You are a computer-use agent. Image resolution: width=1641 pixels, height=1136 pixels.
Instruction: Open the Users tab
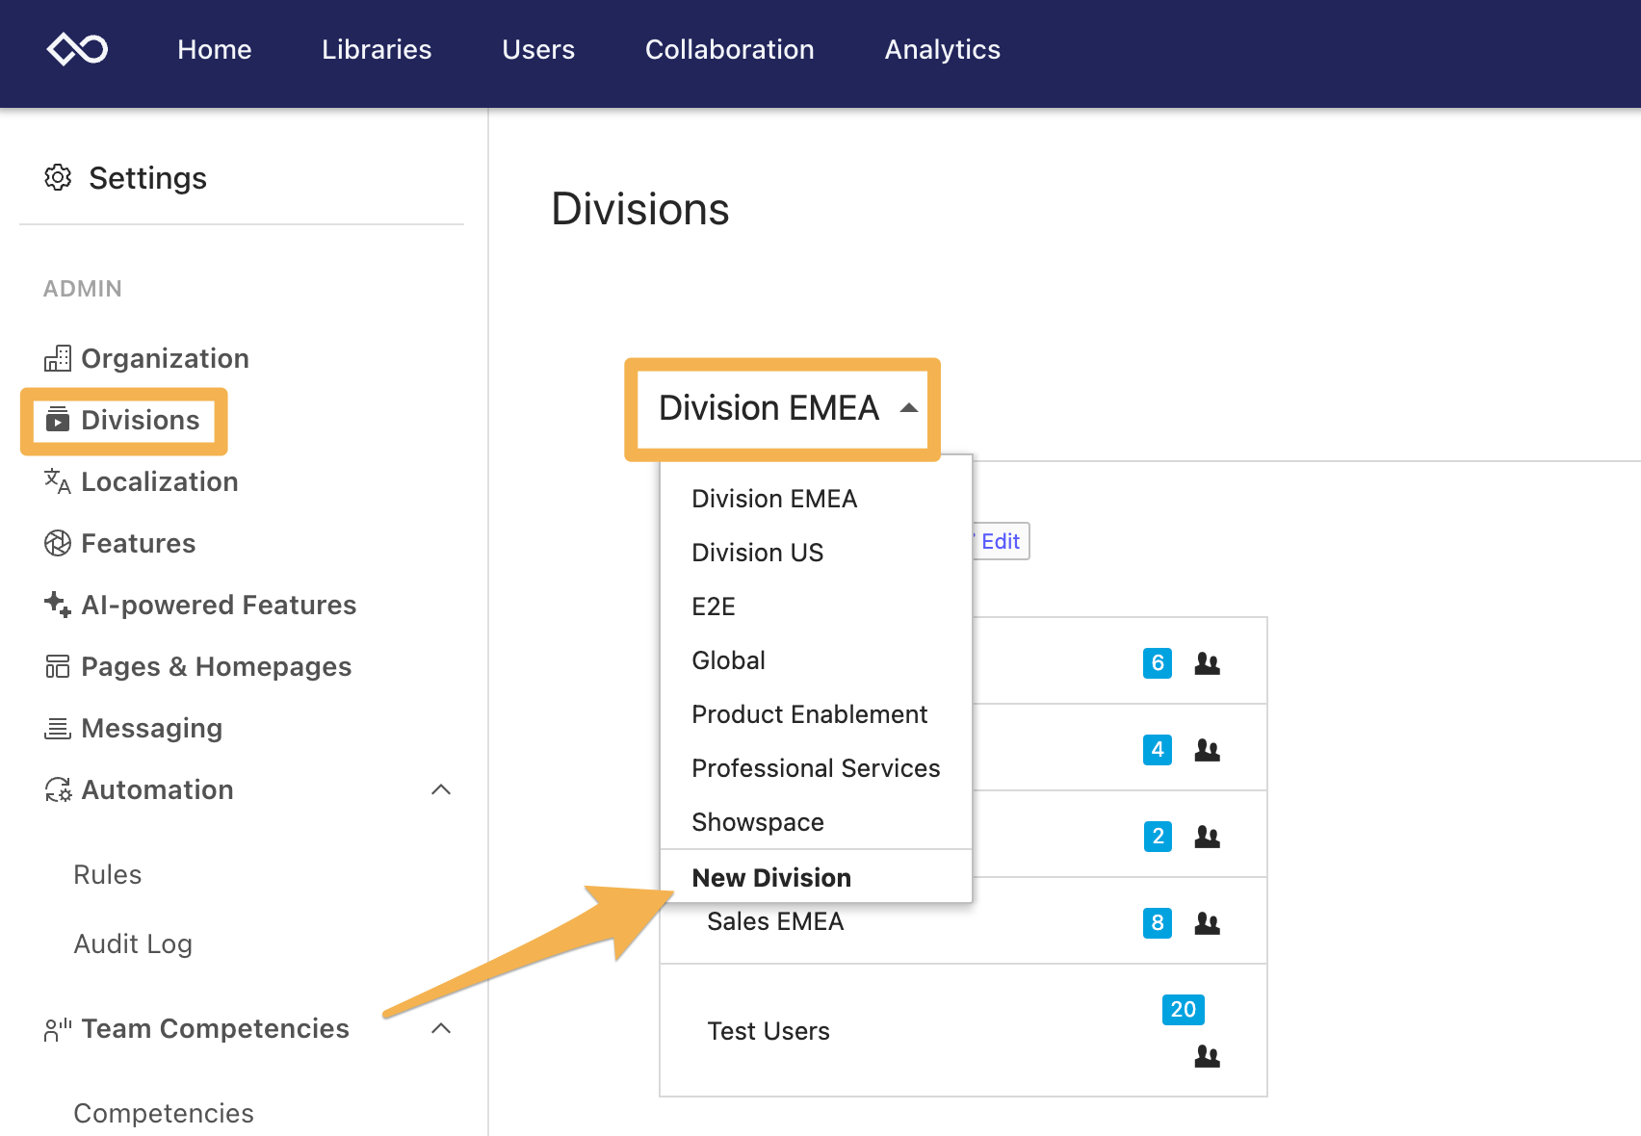pos(538,49)
